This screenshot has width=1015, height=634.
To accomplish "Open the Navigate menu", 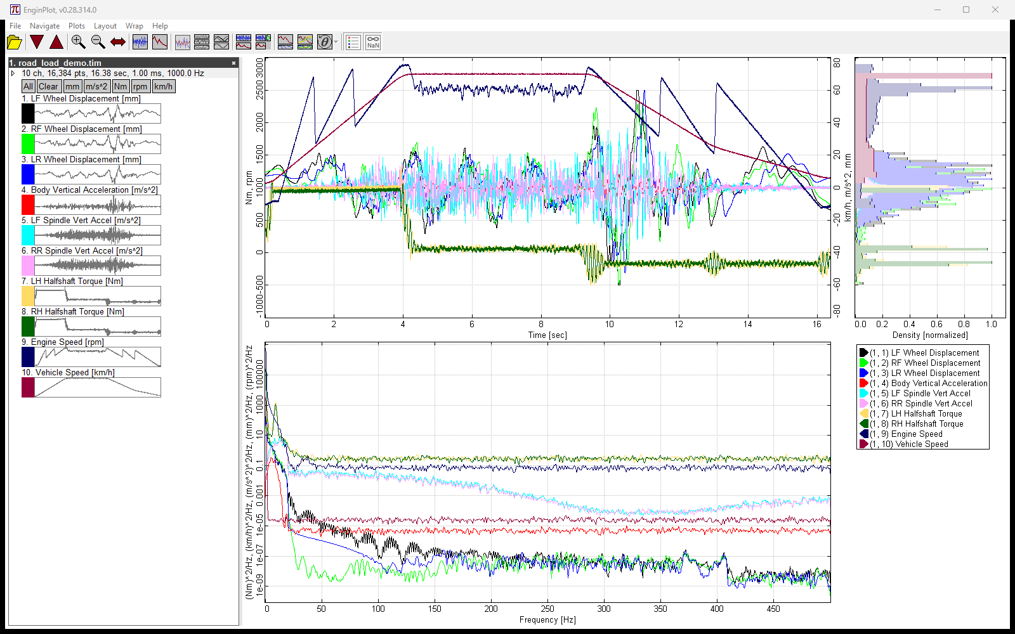I will tap(45, 26).
